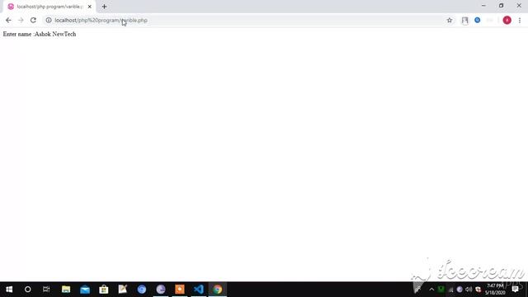Screen dimensions: 528x297
Task: Open a new browser tab
Action: pyautogui.click(x=105, y=7)
